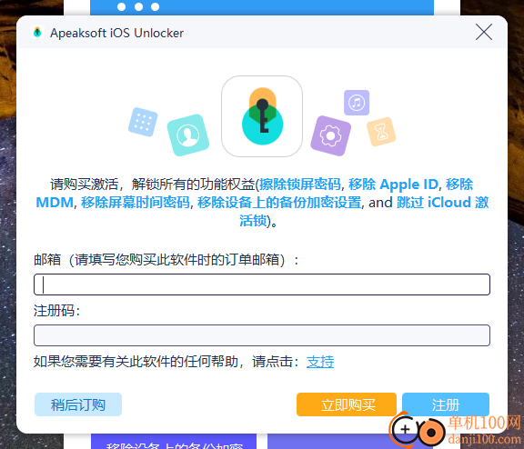This screenshot has width=524, height=449.
Task: Click the 立即购买 buy now button
Action: (347, 404)
